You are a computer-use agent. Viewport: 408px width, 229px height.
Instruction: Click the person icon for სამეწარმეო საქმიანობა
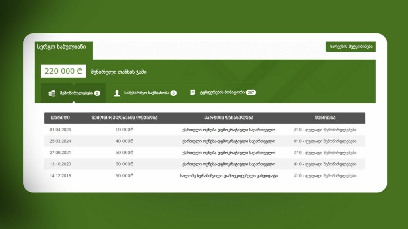click(x=117, y=93)
